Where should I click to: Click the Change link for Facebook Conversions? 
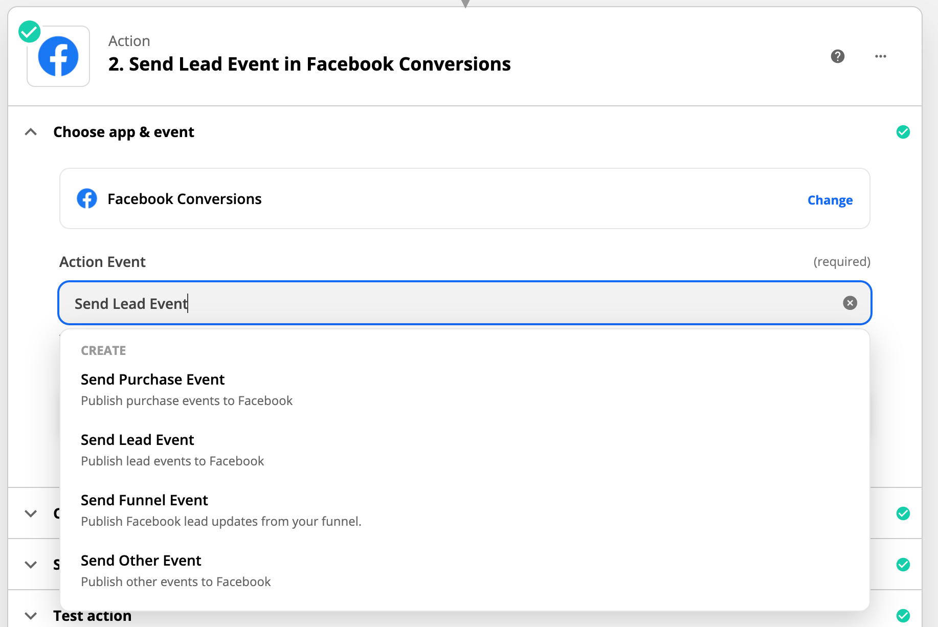tap(830, 200)
